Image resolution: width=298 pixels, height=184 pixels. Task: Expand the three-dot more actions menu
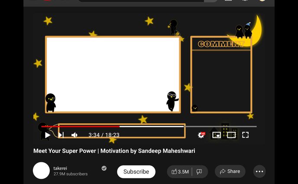coord(259,171)
